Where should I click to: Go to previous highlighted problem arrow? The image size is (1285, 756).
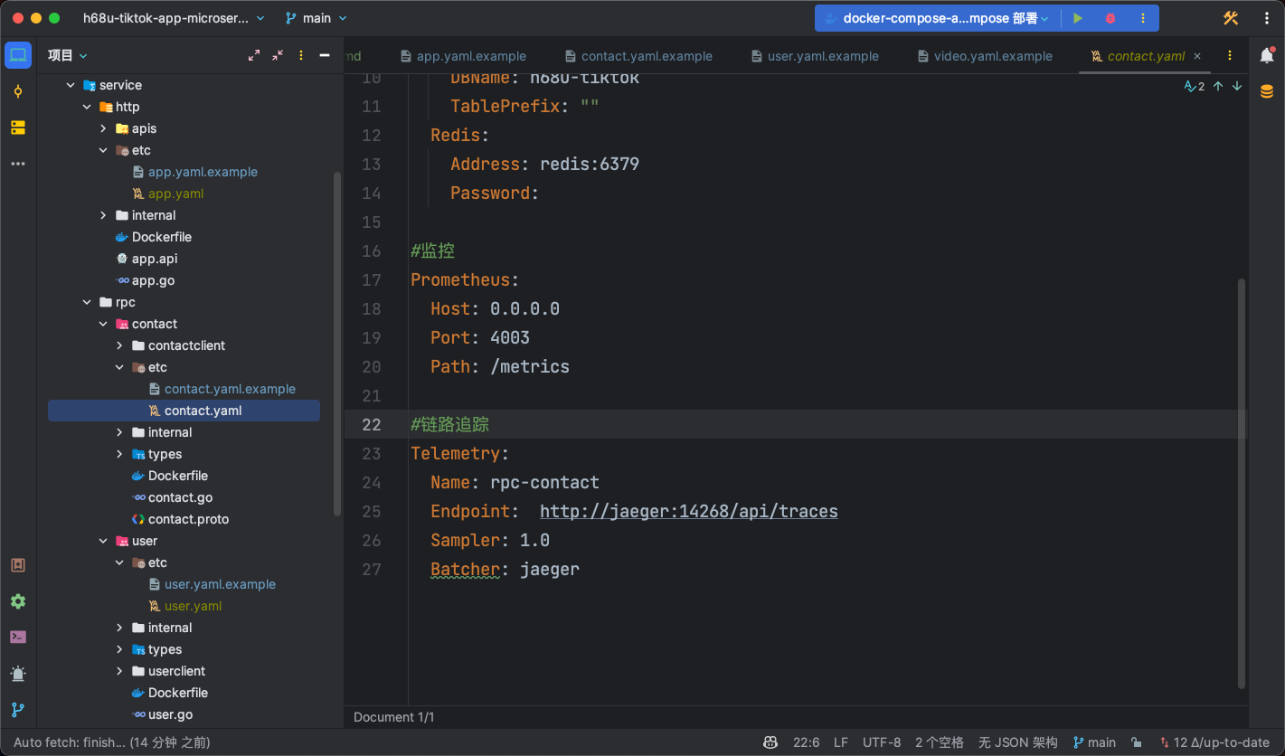1218,86
